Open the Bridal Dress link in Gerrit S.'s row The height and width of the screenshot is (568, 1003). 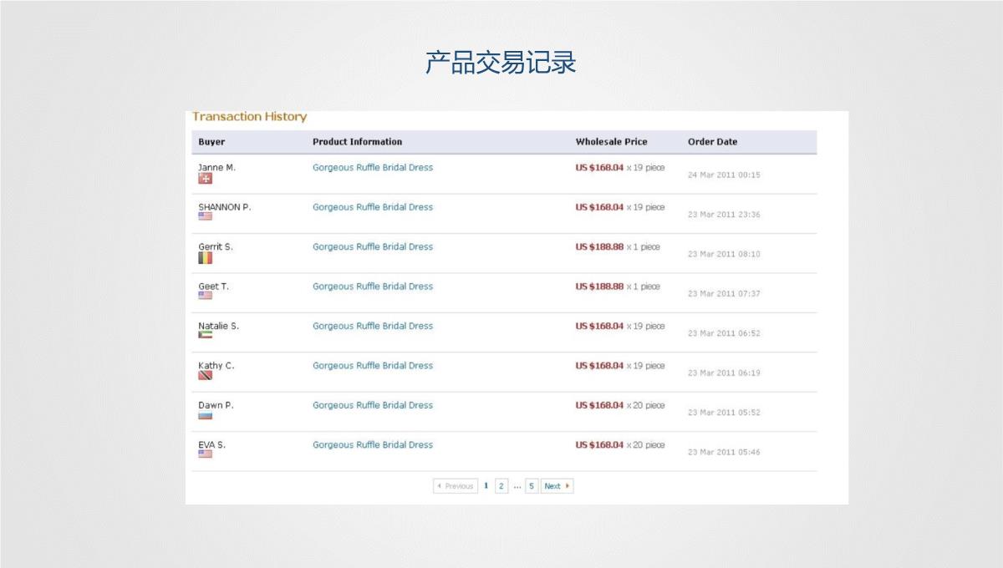tap(373, 247)
